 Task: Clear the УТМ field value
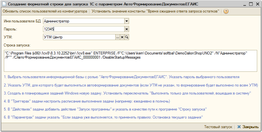click(x=122, y=37)
